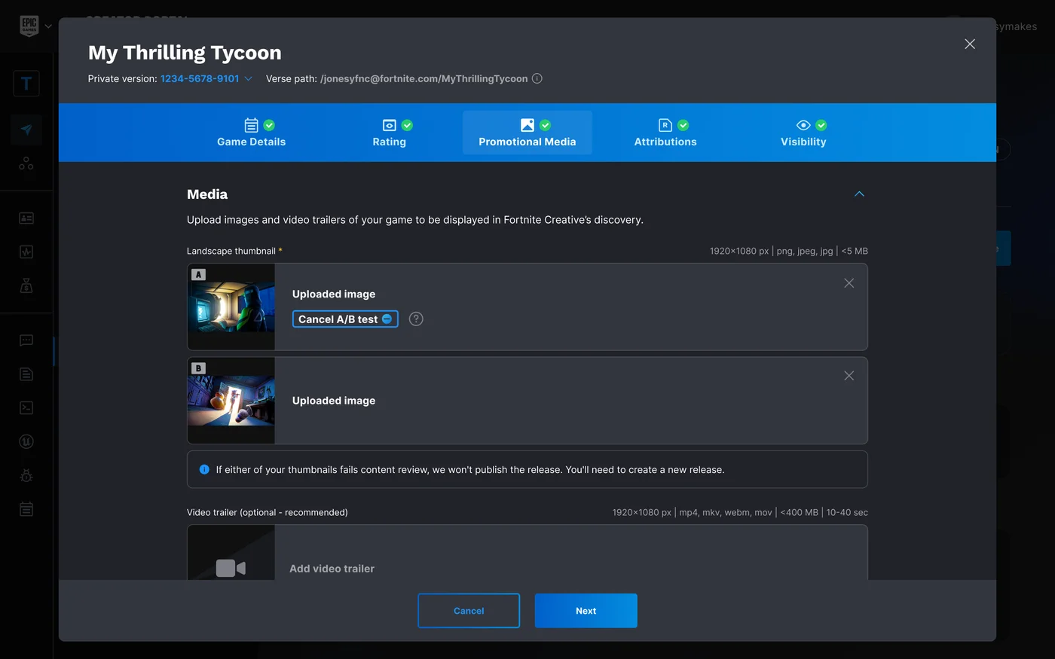
Task: Click the Cancel button at bottom
Action: [469, 611]
